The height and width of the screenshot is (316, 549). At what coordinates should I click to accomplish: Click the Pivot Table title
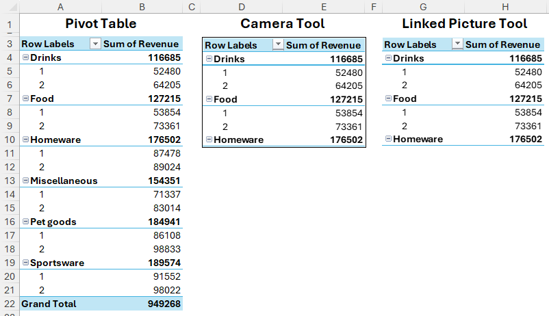pyautogui.click(x=101, y=23)
